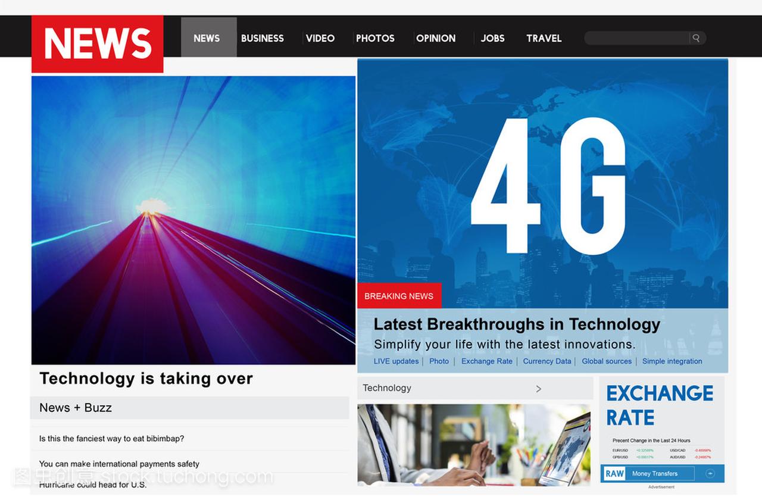Image resolution: width=762 pixels, height=503 pixels.
Task: Click the Technology section label
Action: [x=387, y=388]
